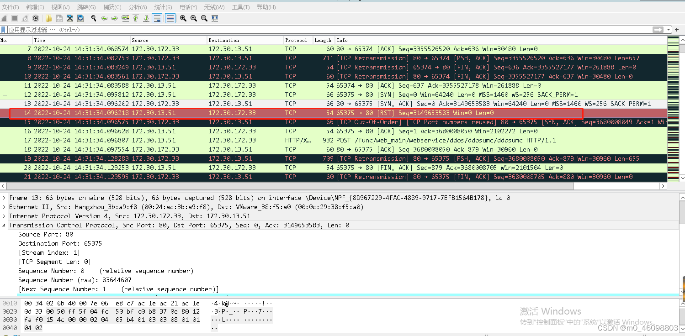Go back to previous packet arrow
The image size is (685, 336).
point(104,18)
